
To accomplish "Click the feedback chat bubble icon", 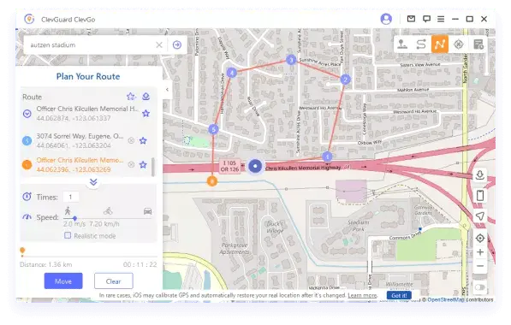I will (x=426, y=19).
